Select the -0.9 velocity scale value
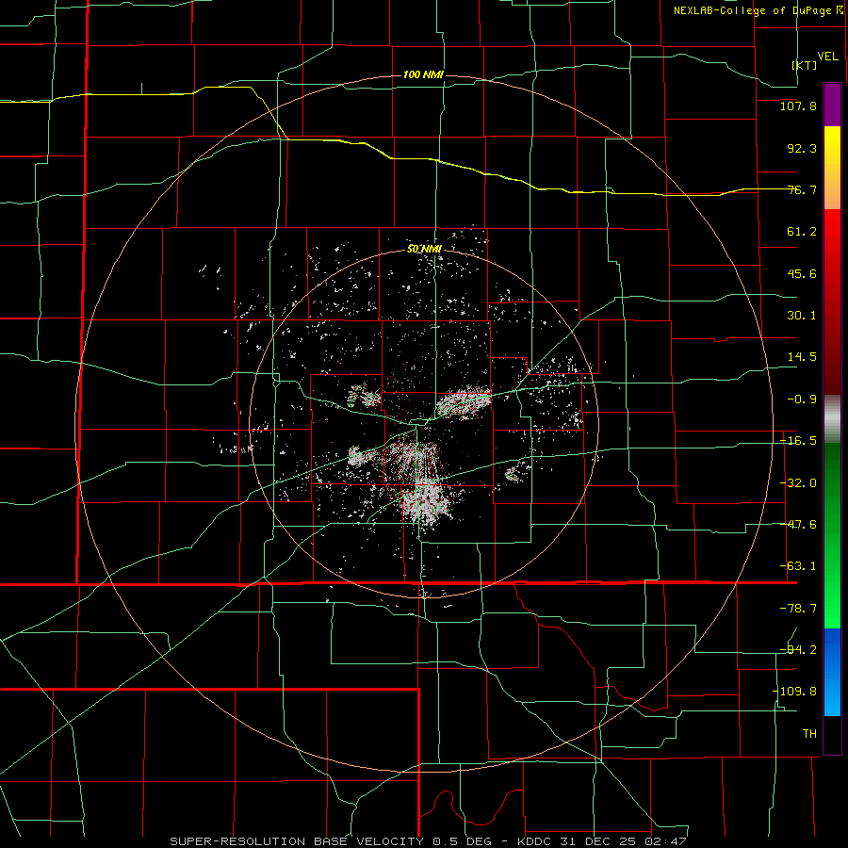This screenshot has height=848, width=848. 802,400
